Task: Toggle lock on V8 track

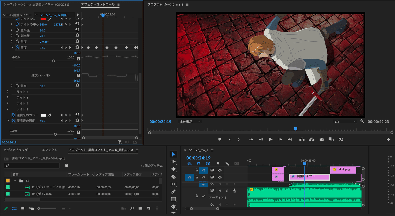Action: click(x=197, y=170)
